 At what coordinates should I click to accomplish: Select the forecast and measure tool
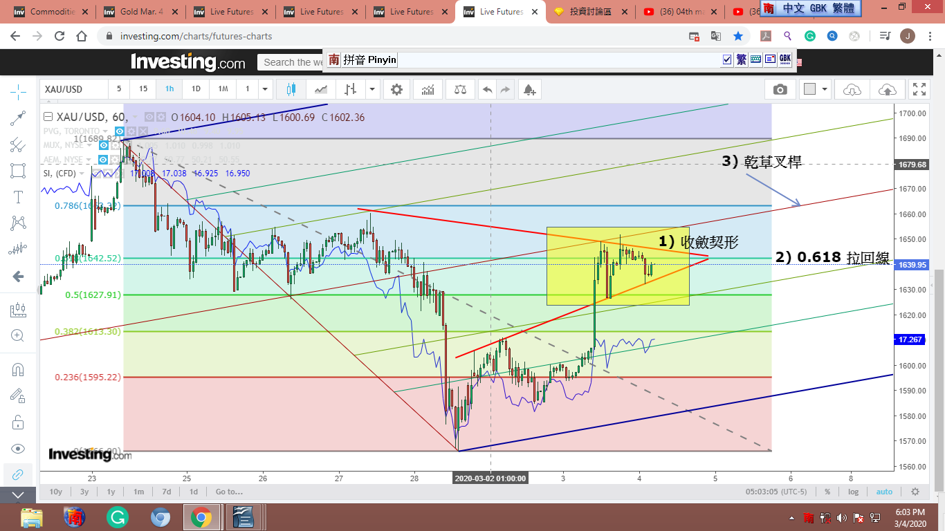pos(18,250)
